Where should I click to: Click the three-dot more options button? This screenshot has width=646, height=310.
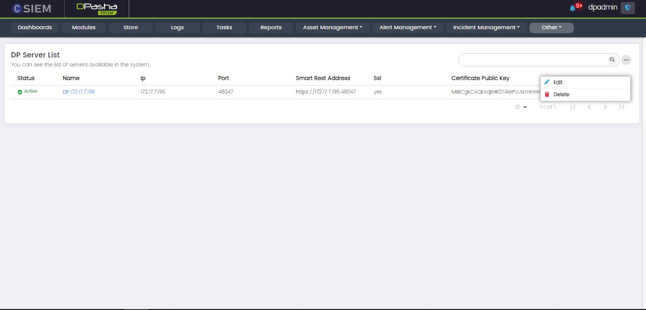point(626,60)
